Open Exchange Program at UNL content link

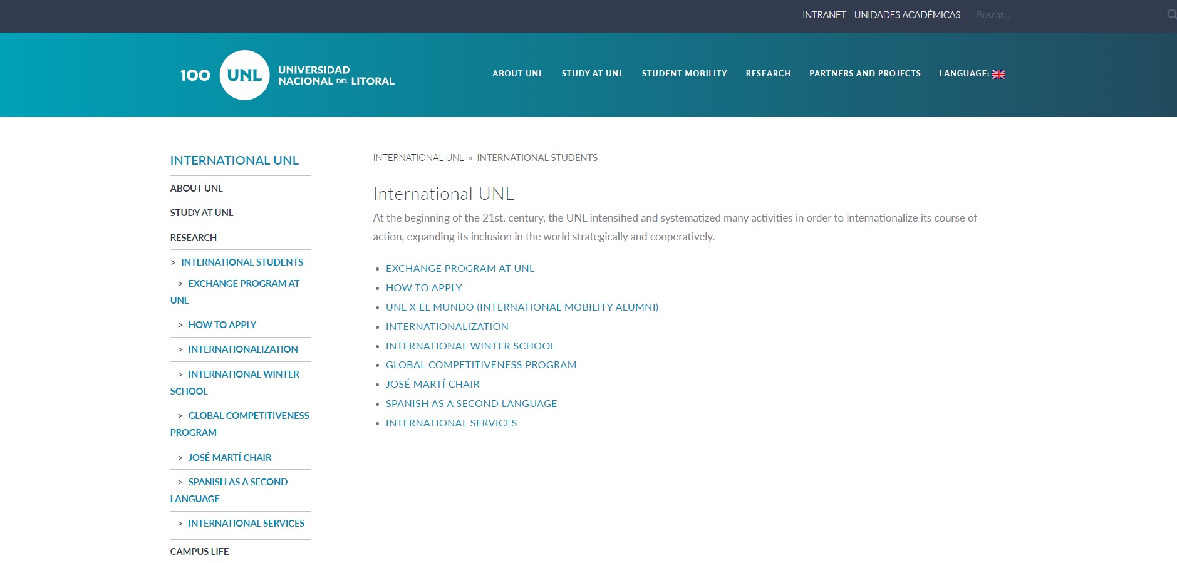(460, 268)
